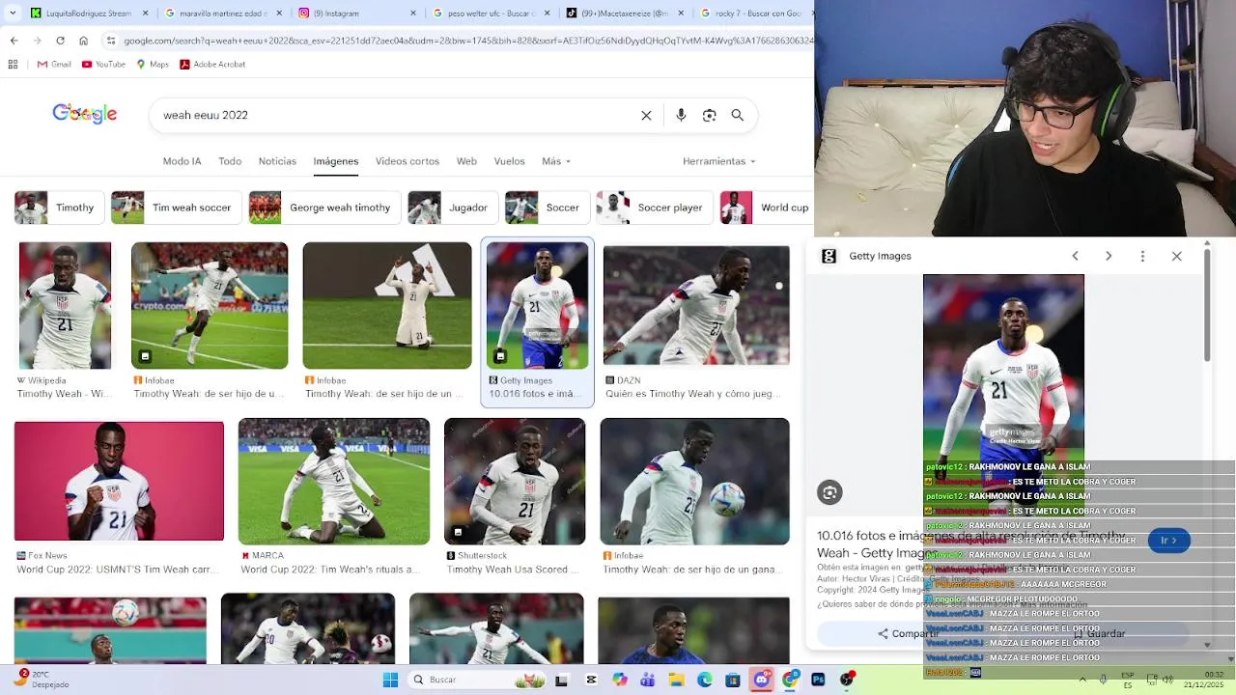Click the Google search text field
This screenshot has width=1236, height=695.
(x=396, y=115)
